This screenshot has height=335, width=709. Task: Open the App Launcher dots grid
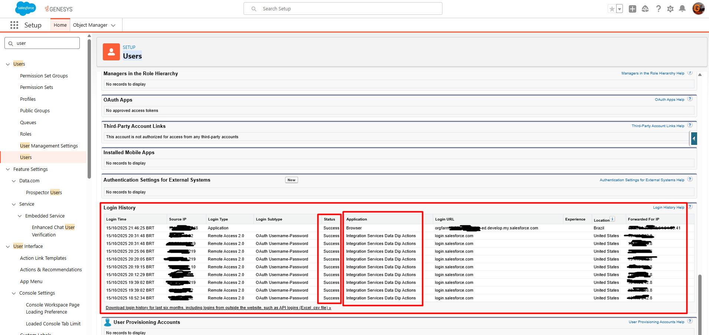coord(14,25)
